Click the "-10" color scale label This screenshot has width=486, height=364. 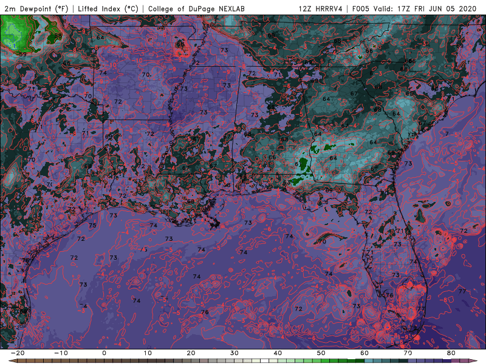(x=61, y=353)
